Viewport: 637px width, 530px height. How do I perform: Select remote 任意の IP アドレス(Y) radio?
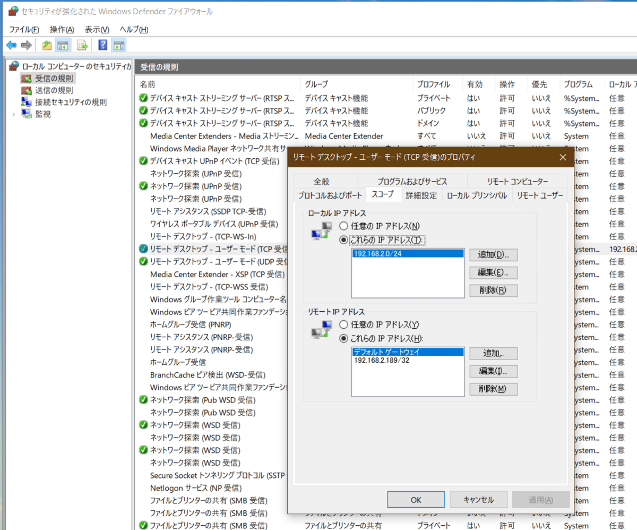(x=344, y=324)
